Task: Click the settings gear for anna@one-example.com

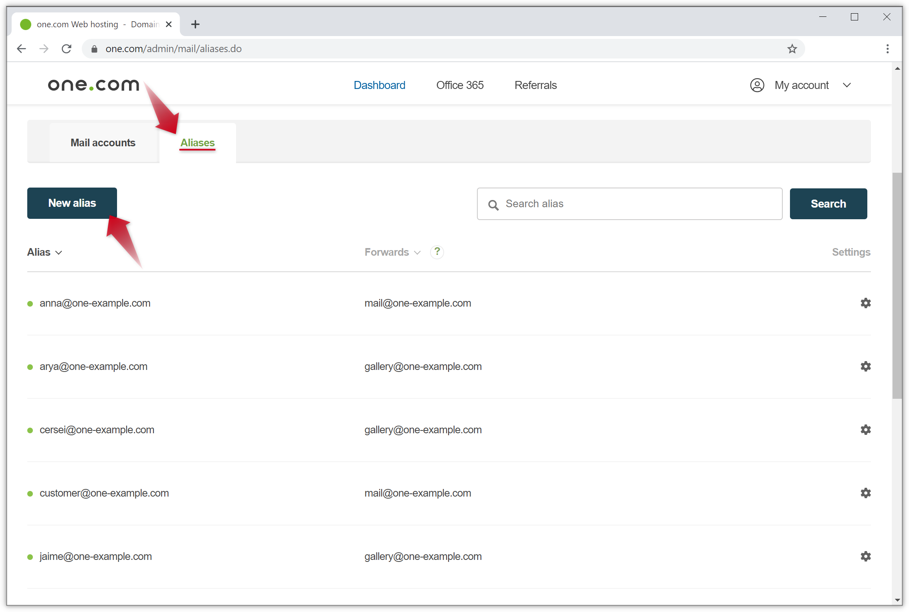Action: tap(865, 303)
